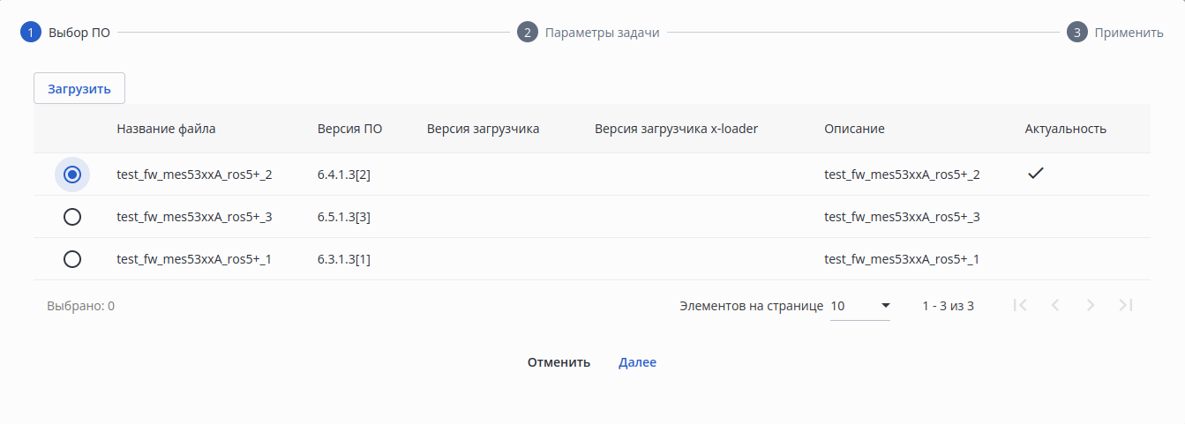Select radio for test_fw_mes53xxA_ros5+_1
The height and width of the screenshot is (424, 1185).
pos(72,259)
